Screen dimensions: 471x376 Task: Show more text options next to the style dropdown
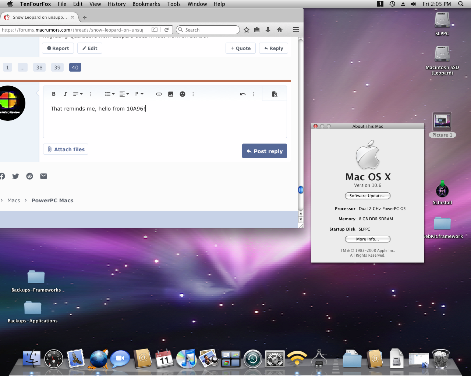91,94
